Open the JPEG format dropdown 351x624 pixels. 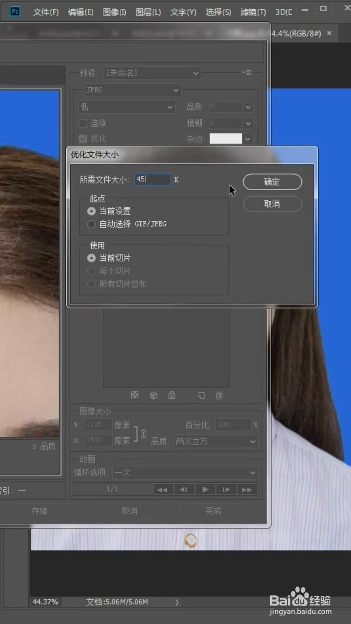coord(132,90)
